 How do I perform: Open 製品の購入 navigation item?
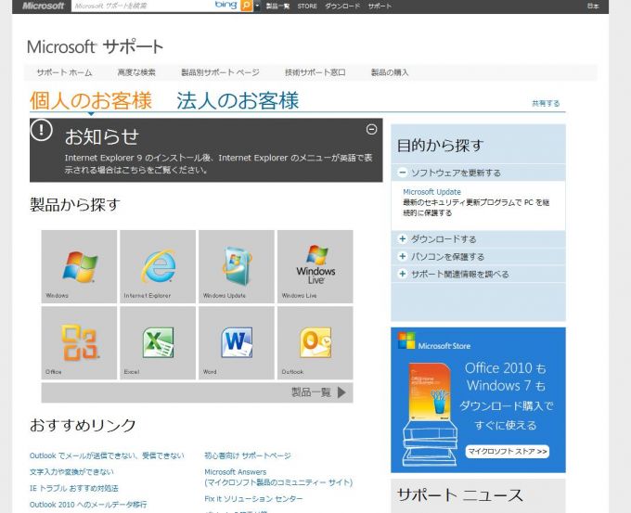point(390,72)
